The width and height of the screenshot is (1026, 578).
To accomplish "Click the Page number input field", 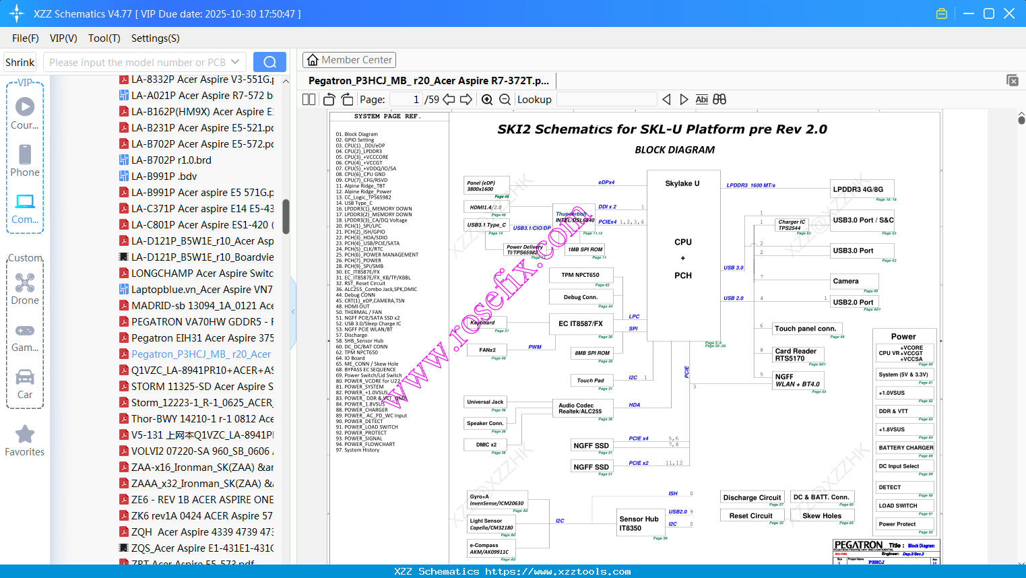I will (406, 100).
